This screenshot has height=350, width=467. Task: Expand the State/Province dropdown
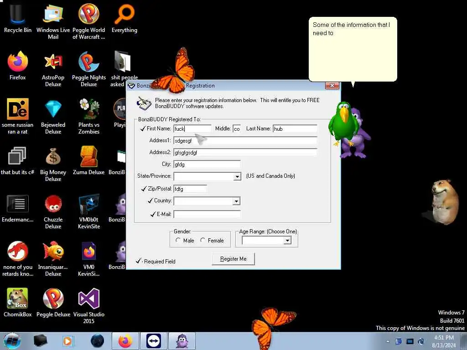pos(237,176)
